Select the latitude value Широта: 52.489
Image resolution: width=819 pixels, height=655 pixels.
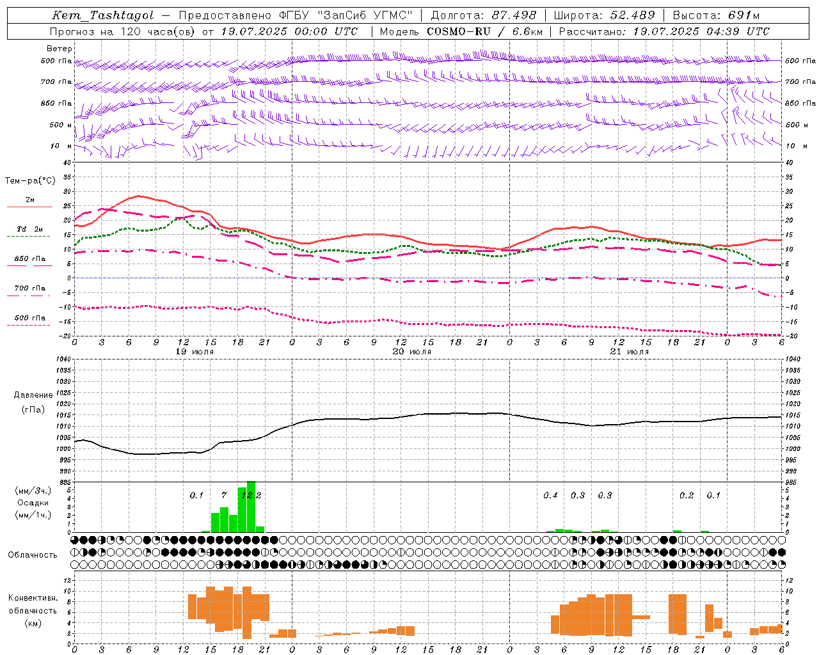(x=605, y=15)
